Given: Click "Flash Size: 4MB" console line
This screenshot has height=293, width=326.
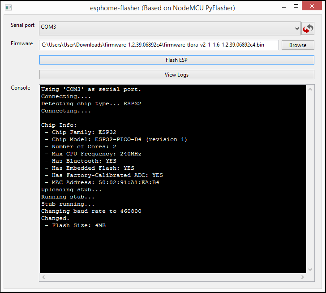Looking at the screenshot, I should tap(75, 225).
